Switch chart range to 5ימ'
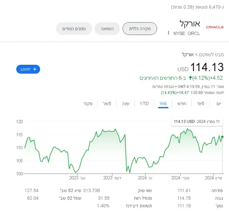Viewport: 229px width, 213px height. [x=201, y=104]
